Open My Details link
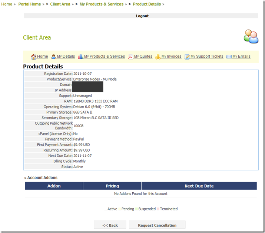The image size is (265, 233). (66, 56)
